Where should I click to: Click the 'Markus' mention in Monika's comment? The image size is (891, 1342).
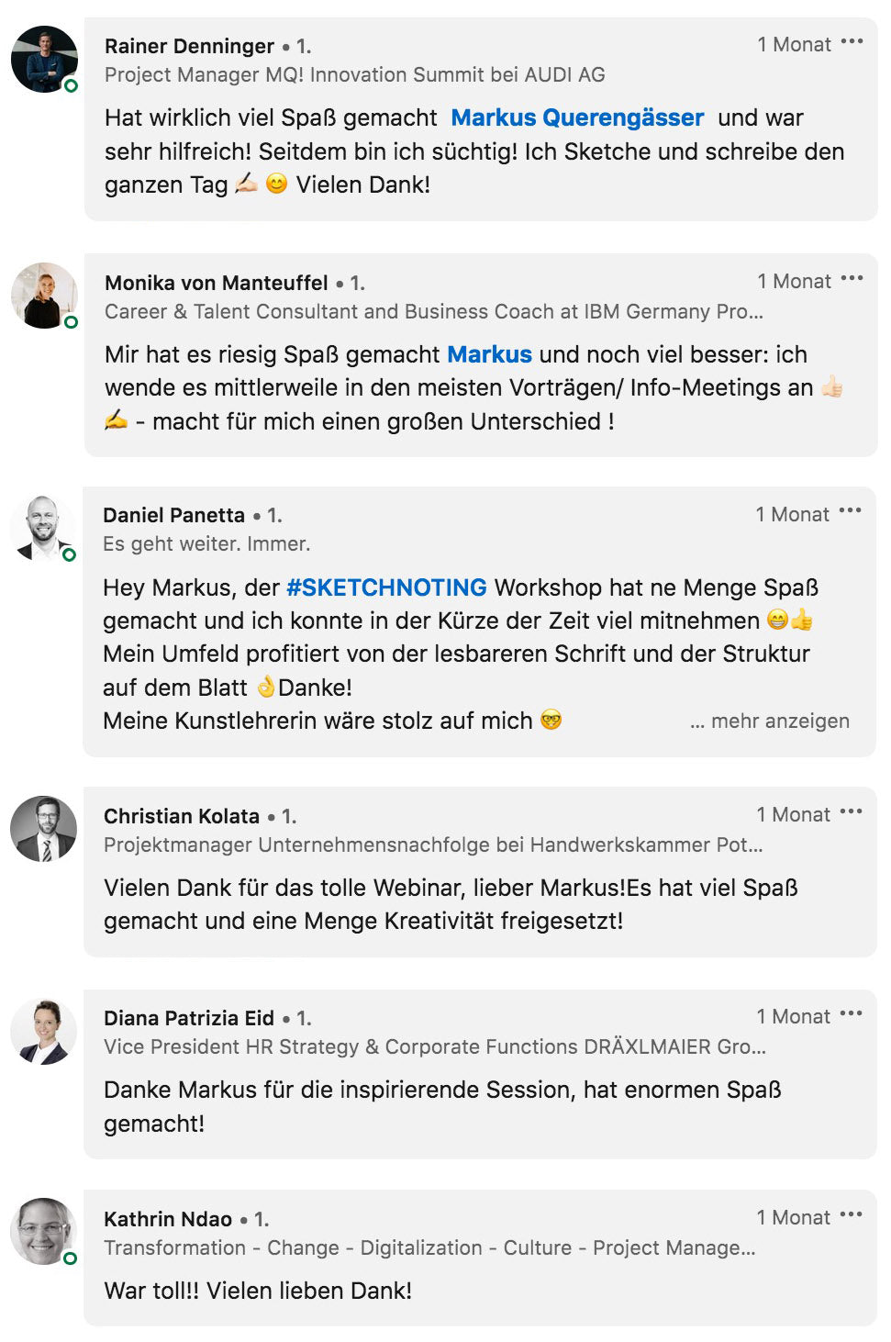489,355
